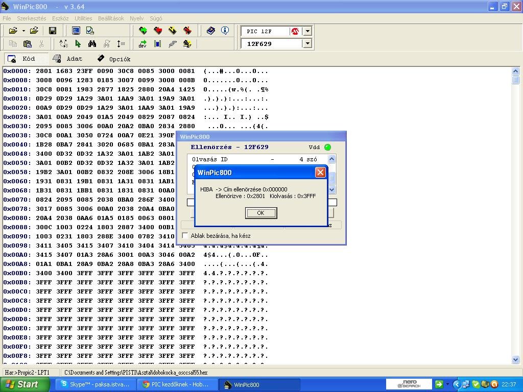
Task: Click the reload file folder icon
Action: coord(34,31)
